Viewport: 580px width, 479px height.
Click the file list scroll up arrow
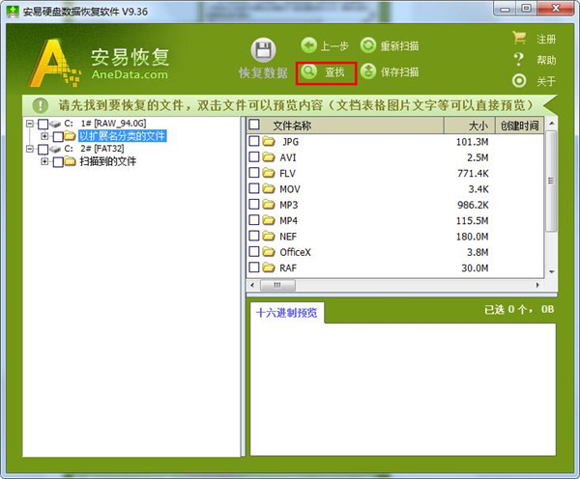pos(551,124)
